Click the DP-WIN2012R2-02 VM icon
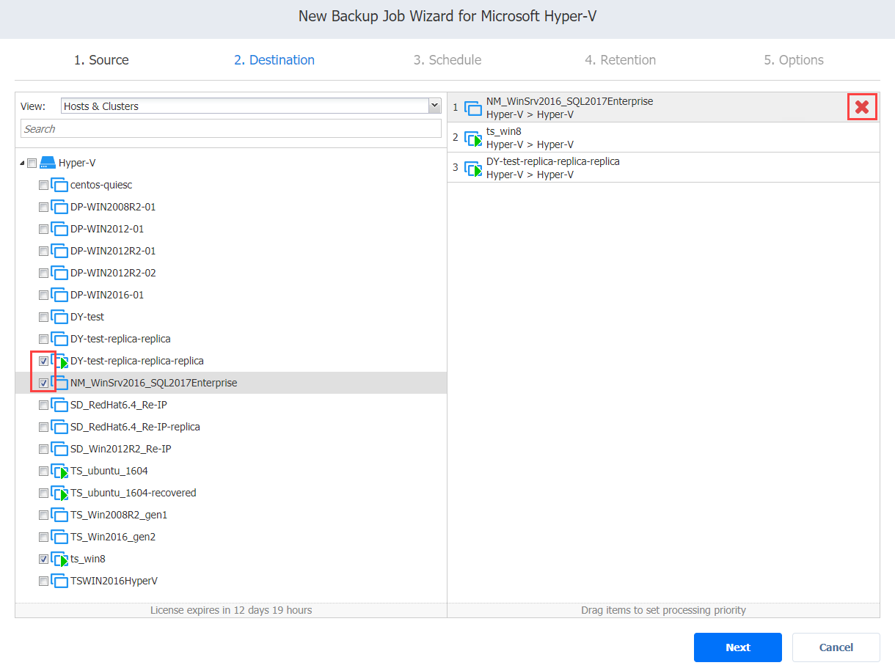 (59, 273)
